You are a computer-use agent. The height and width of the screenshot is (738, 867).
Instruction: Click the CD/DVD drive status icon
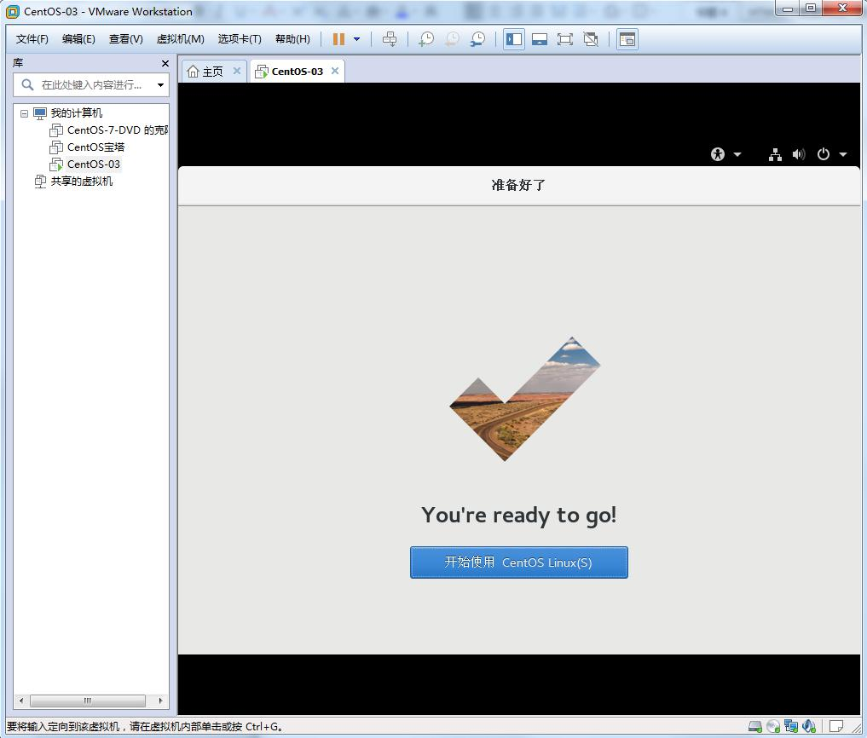(x=773, y=726)
